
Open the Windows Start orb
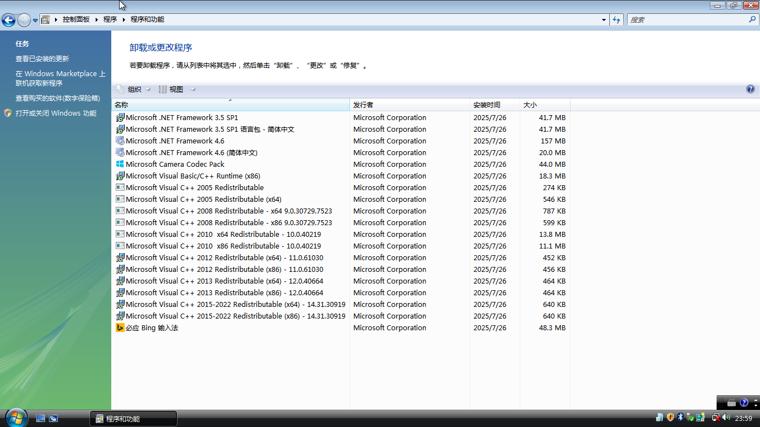(17, 417)
